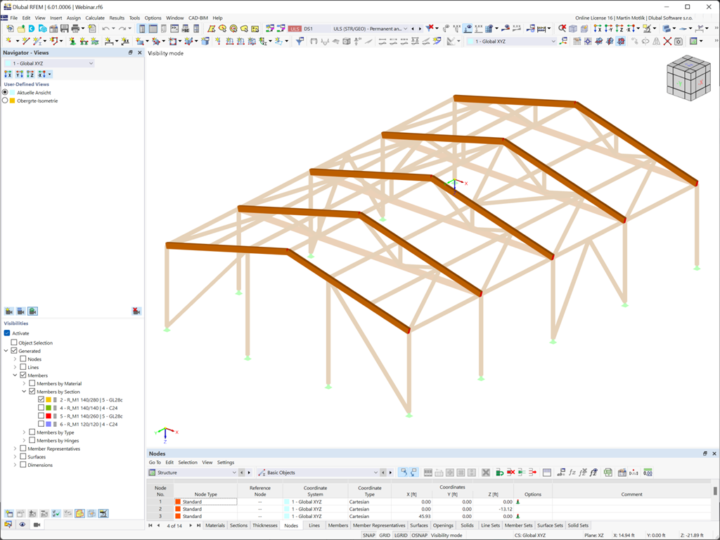Viewport: 720px width, 540px height.
Task: Check the Nodes visibility checkbox
Action: pos(22,359)
